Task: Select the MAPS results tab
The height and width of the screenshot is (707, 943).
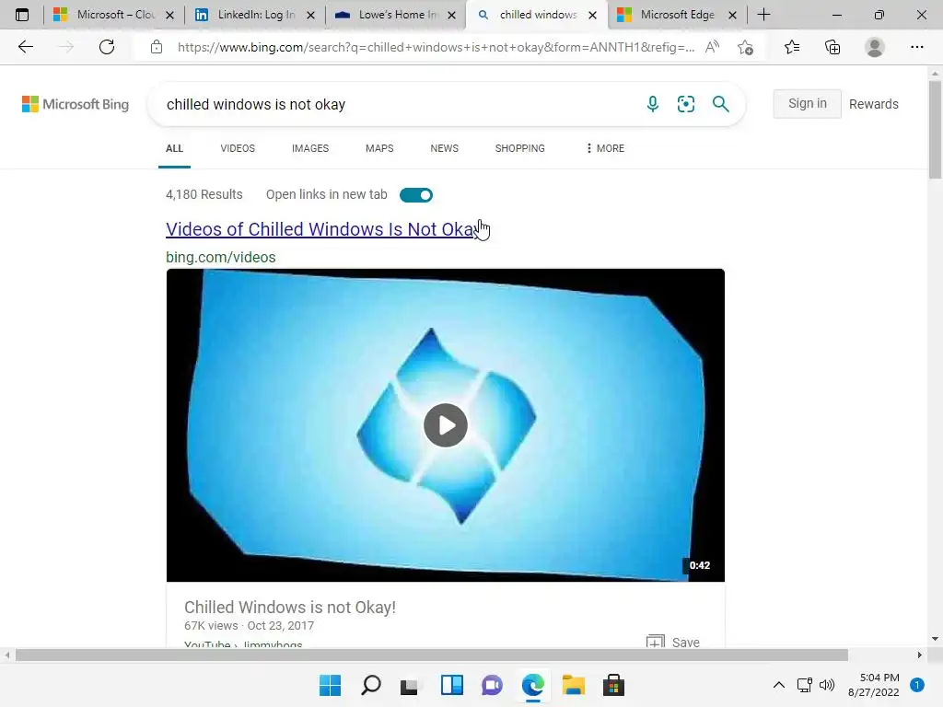Action: [379, 148]
